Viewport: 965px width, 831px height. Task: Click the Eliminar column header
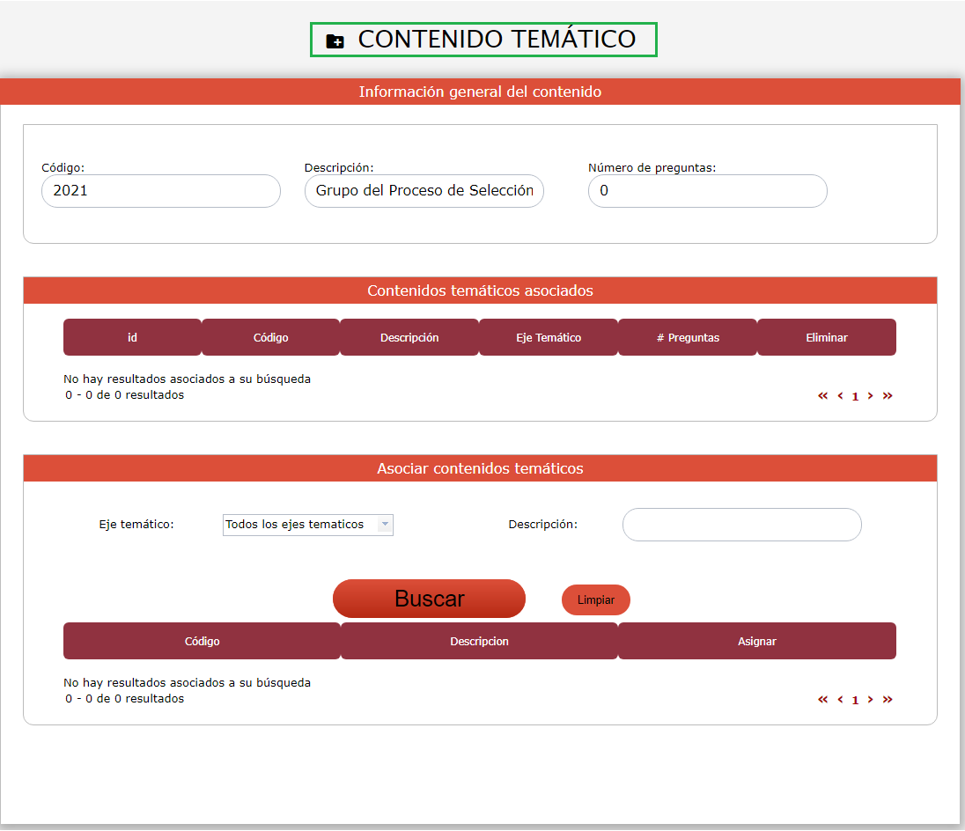(x=826, y=338)
